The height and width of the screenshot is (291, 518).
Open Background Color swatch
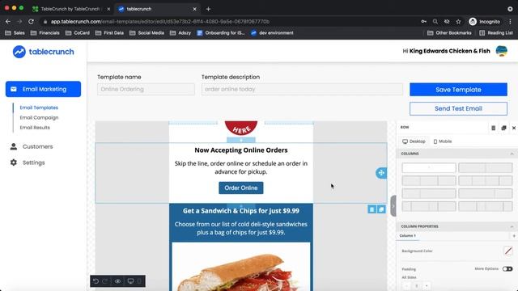click(x=508, y=251)
